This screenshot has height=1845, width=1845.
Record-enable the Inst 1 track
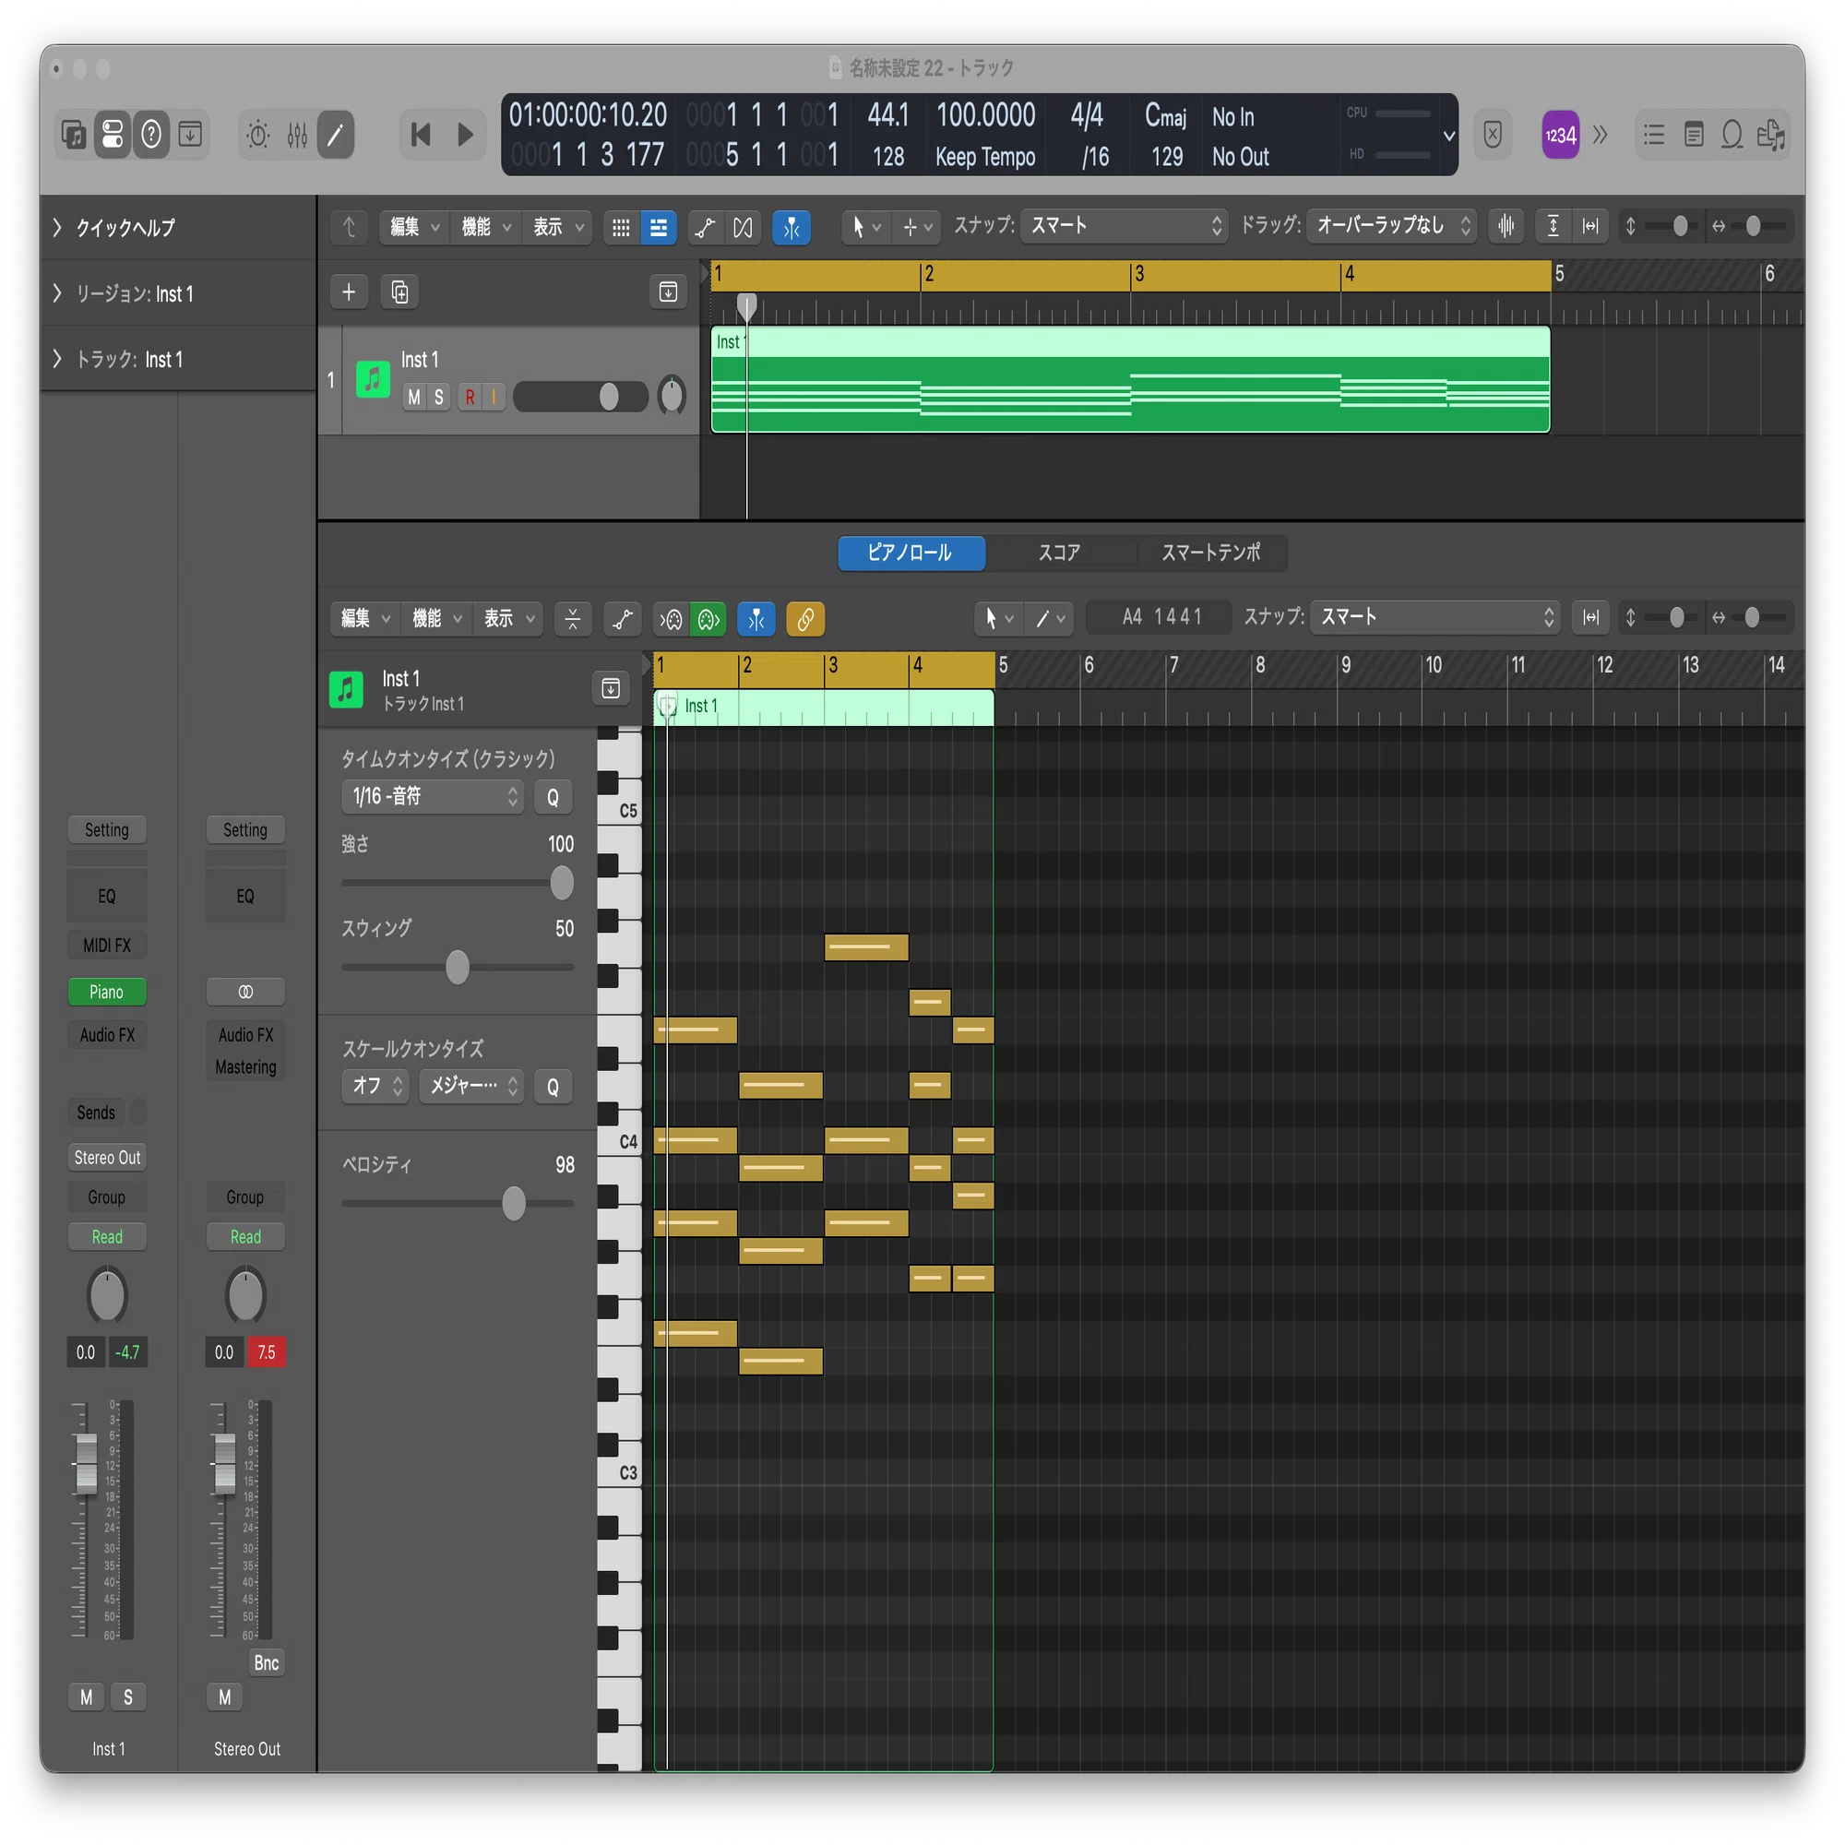470,397
